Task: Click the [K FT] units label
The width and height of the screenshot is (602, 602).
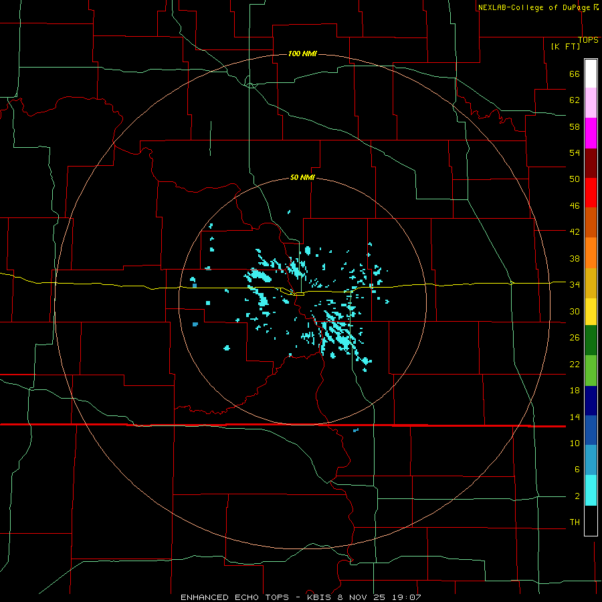Action: tap(565, 46)
